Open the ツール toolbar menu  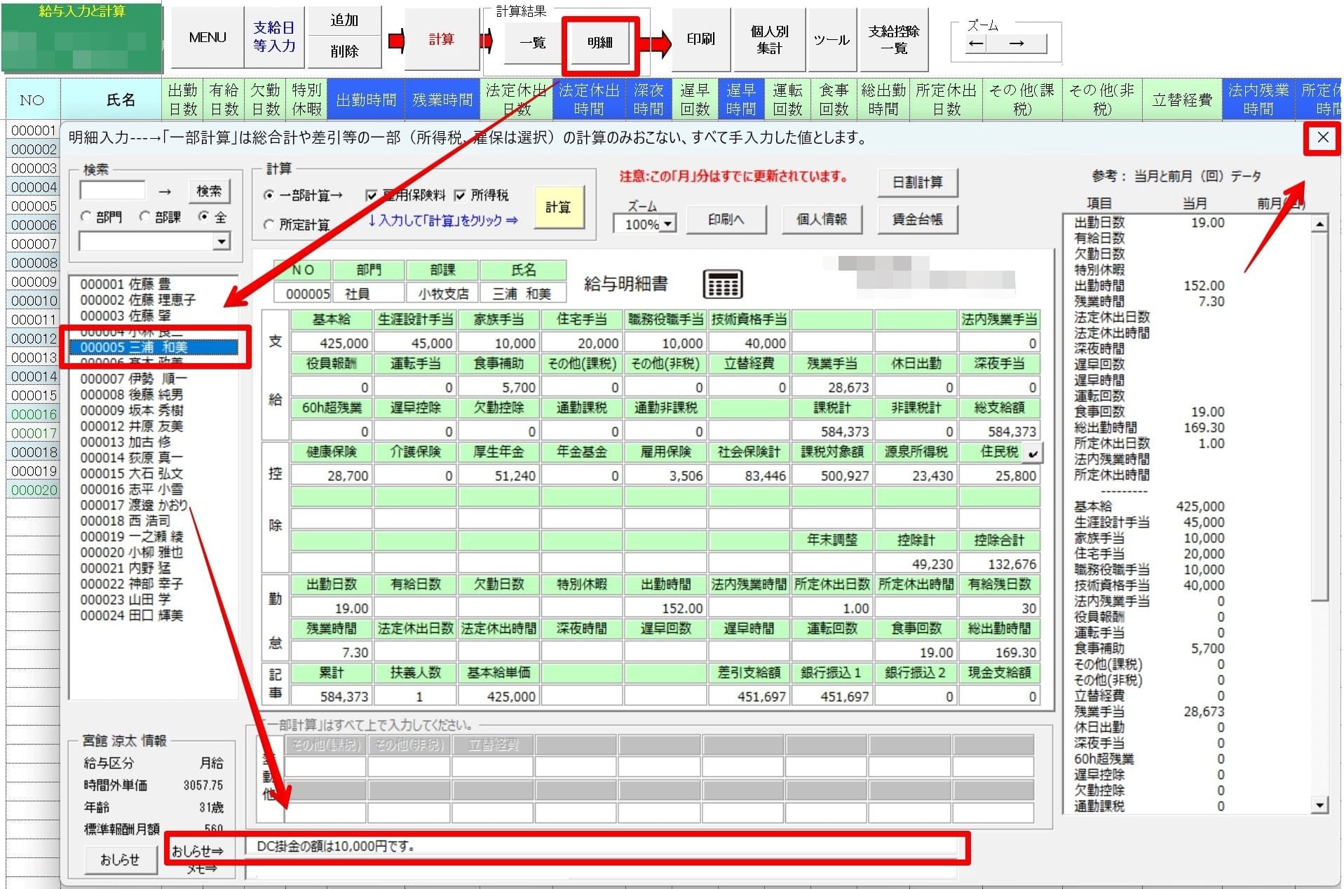click(831, 40)
